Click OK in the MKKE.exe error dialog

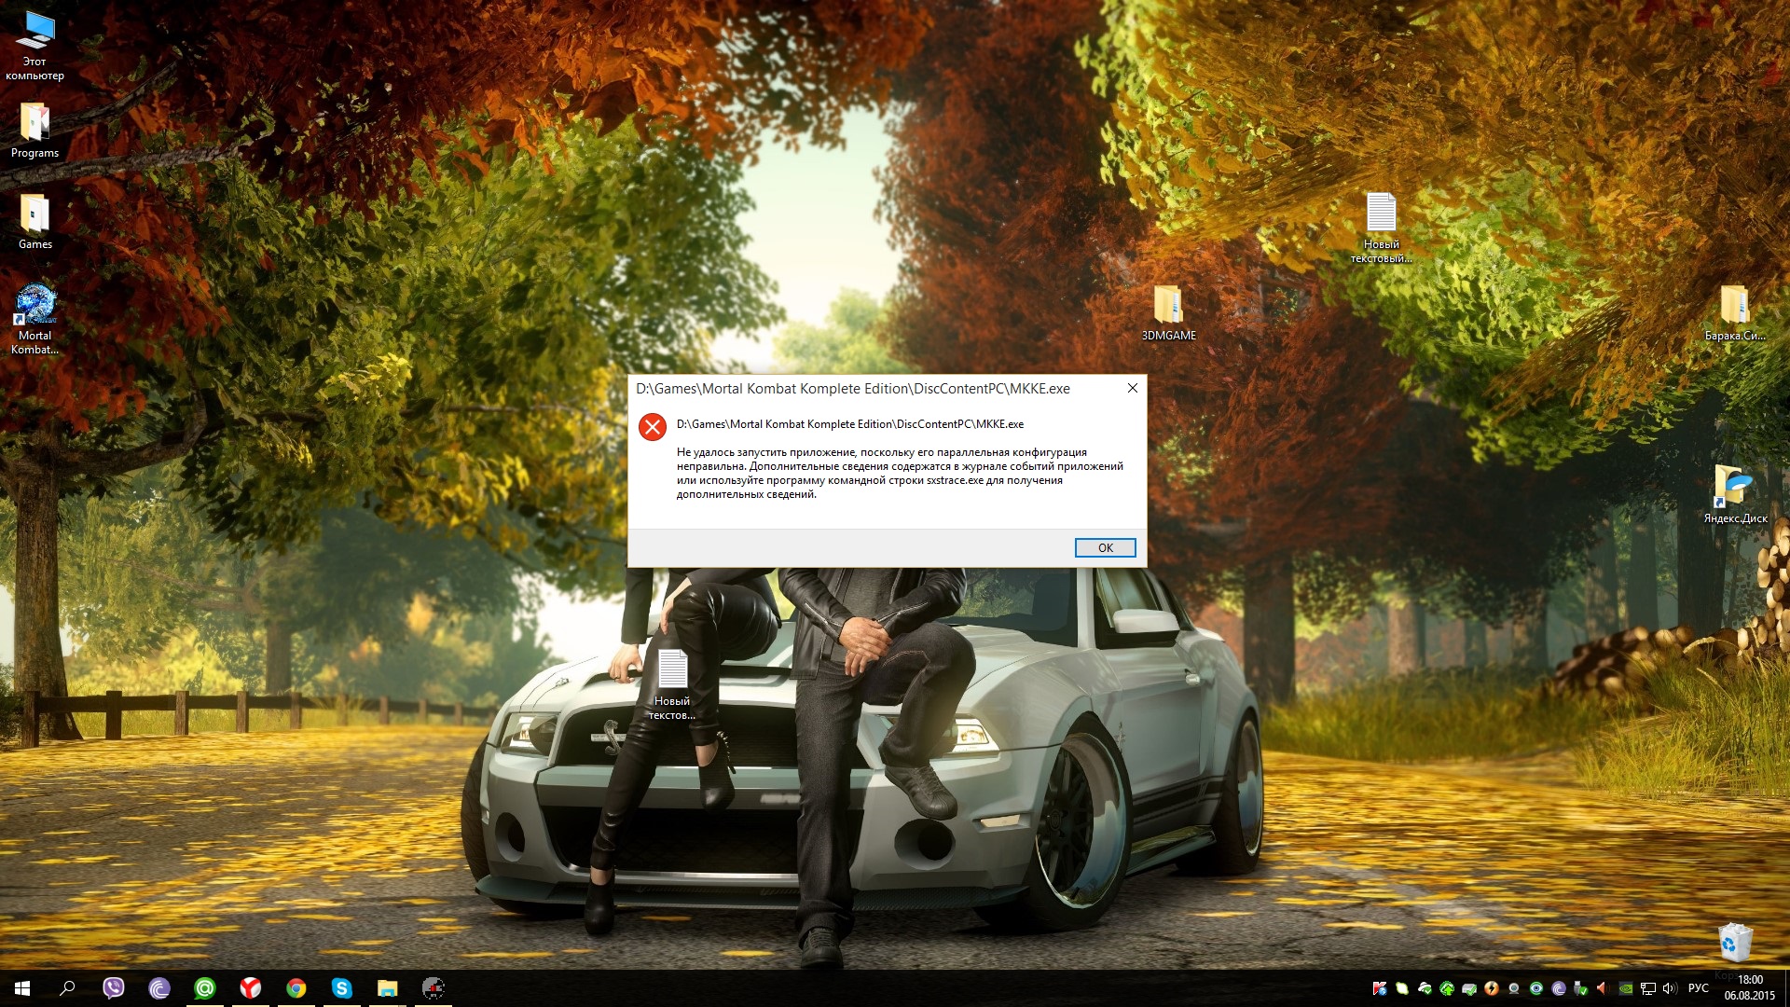click(x=1105, y=547)
